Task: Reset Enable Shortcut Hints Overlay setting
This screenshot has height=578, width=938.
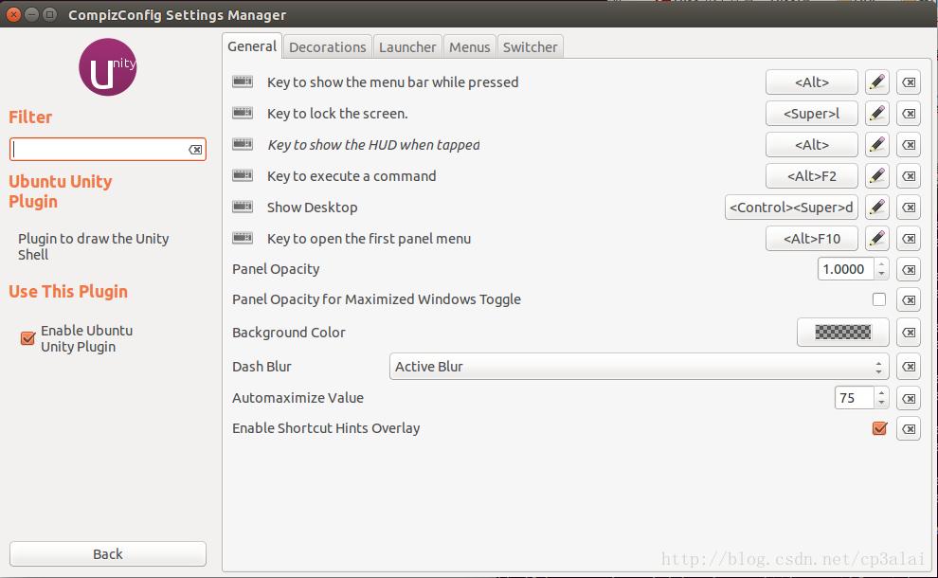Action: tap(908, 428)
